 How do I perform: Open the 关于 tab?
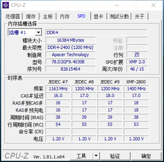[x=139, y=16]
